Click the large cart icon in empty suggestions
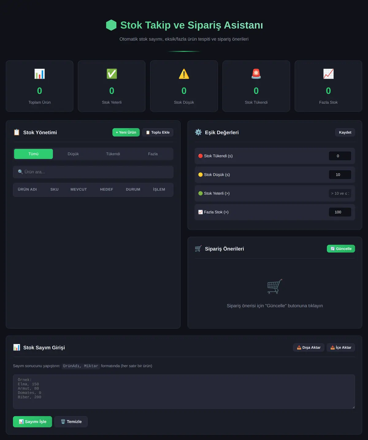This screenshot has width=368, height=440. (x=275, y=286)
